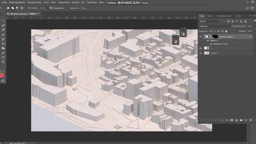Open the Файл menu
The width and height of the screenshot is (256, 144).
point(4,2)
